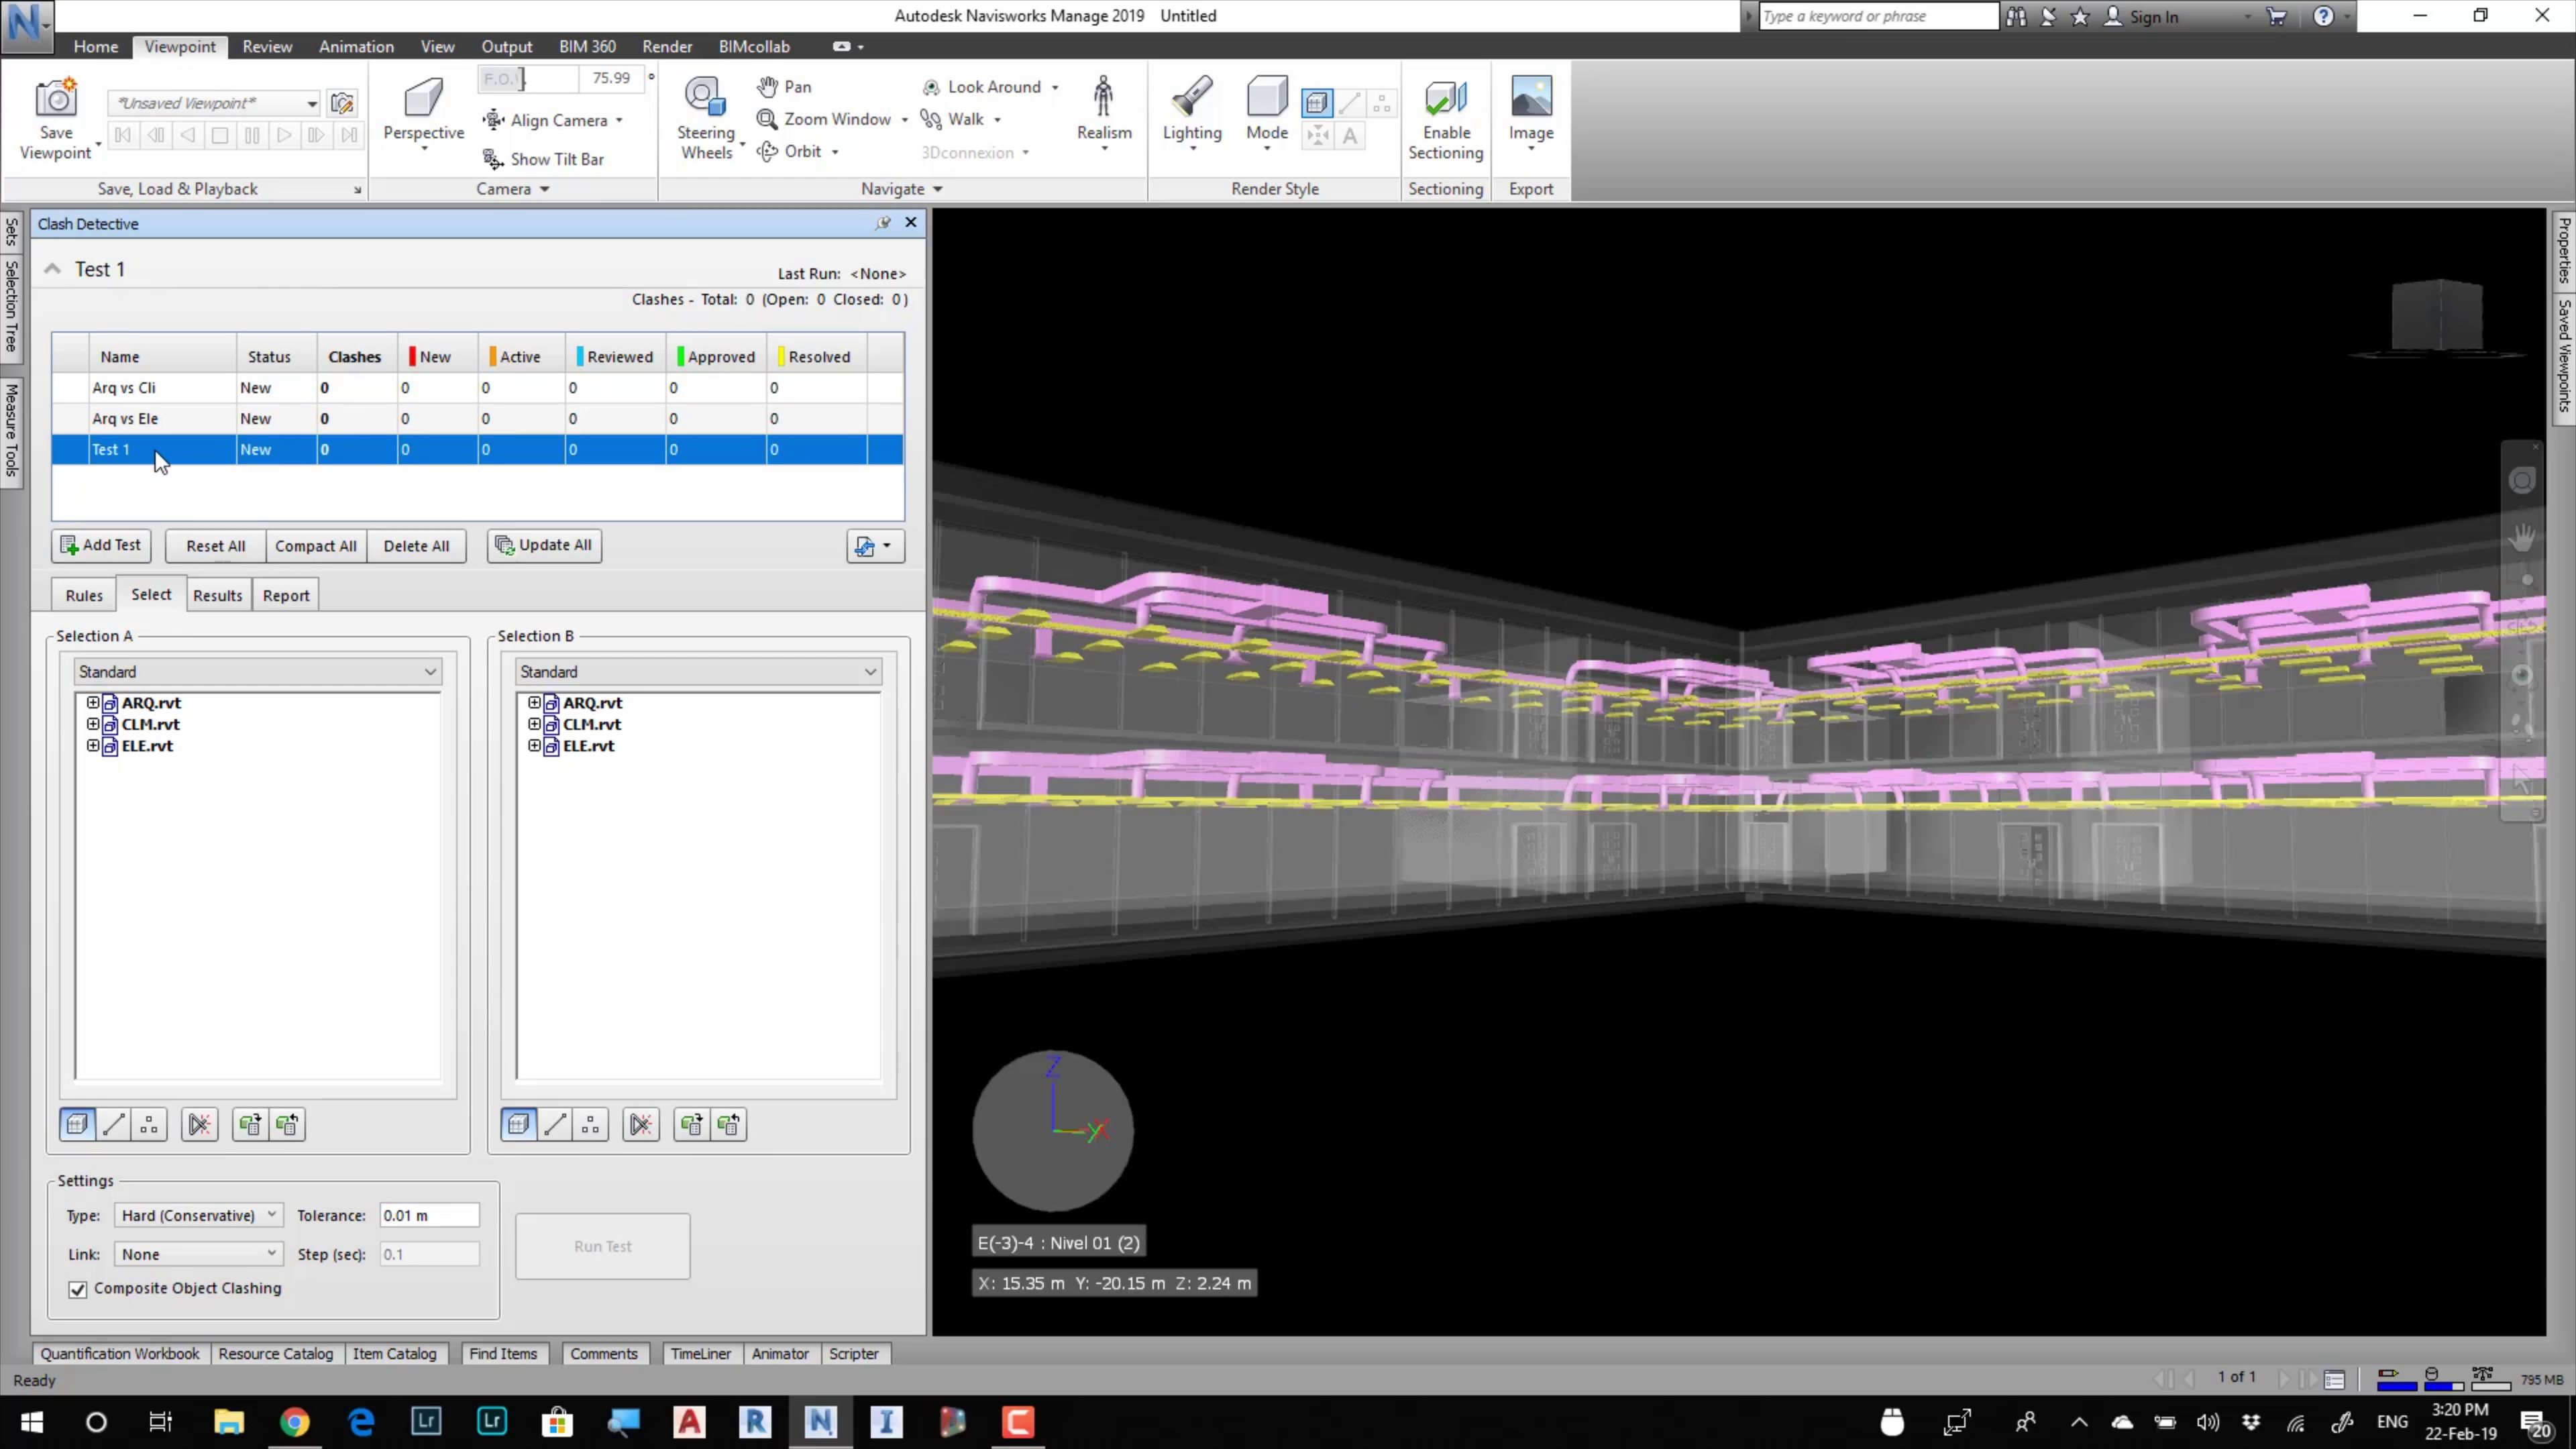Click the Update All button
This screenshot has height=1449, width=2576.
click(x=544, y=545)
